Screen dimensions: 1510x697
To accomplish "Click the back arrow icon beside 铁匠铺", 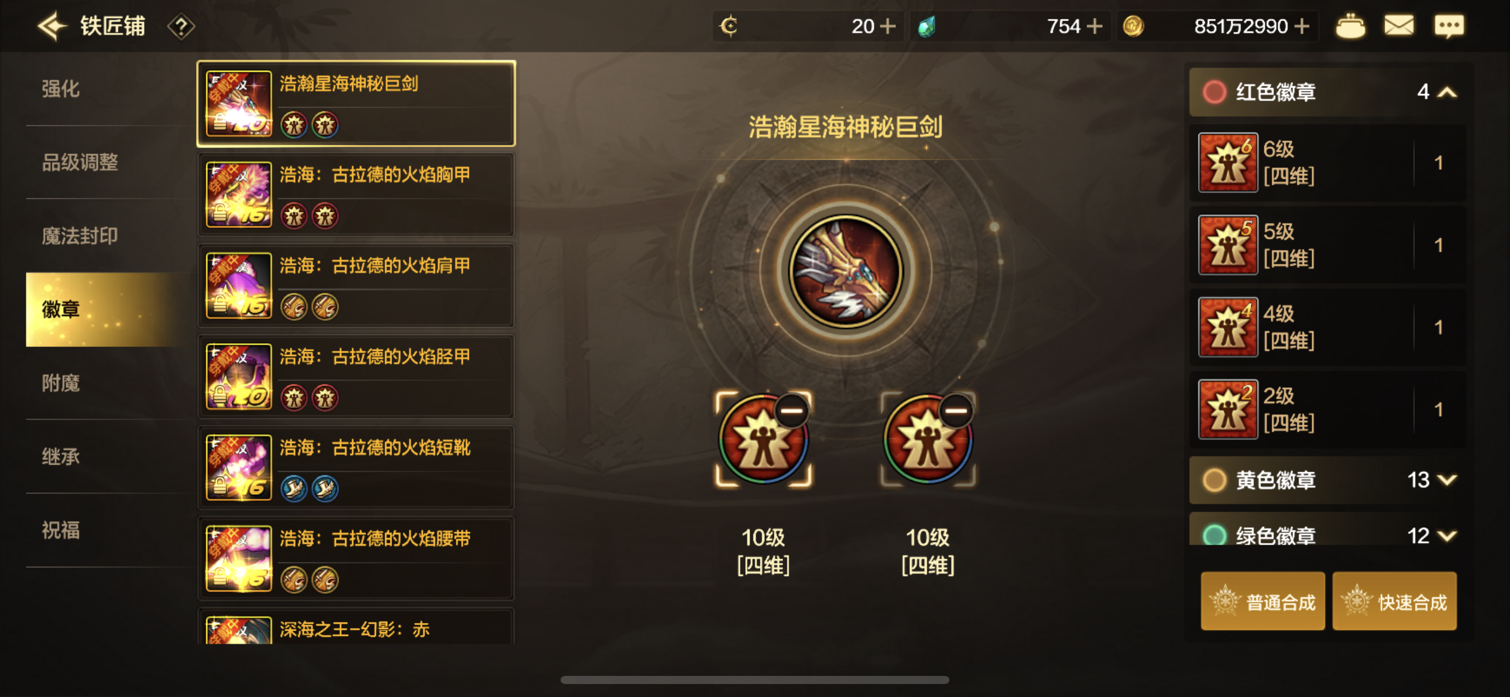I will click(52, 26).
